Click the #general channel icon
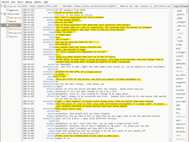The height and width of the screenshot is (142, 189). 7,10
